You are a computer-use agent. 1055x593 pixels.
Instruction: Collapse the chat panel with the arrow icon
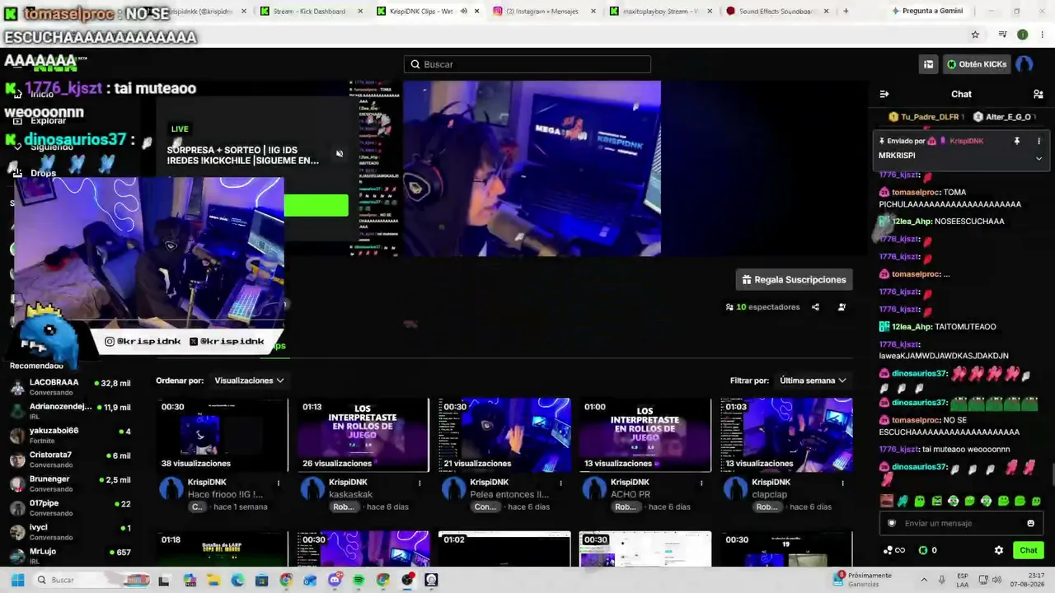pyautogui.click(x=884, y=94)
